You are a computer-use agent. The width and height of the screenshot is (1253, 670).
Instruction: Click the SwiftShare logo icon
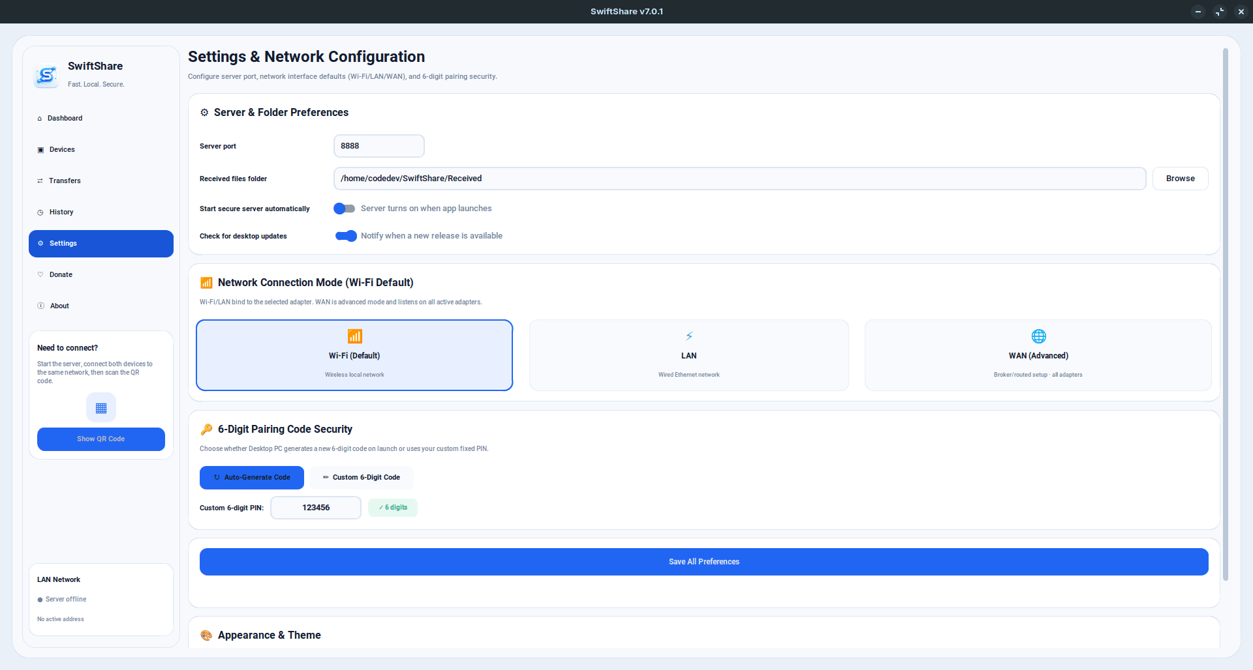[46, 76]
